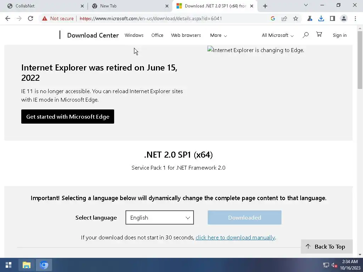Open the Chrome profile menu
This screenshot has height=272, width=363.
tap(344, 18)
